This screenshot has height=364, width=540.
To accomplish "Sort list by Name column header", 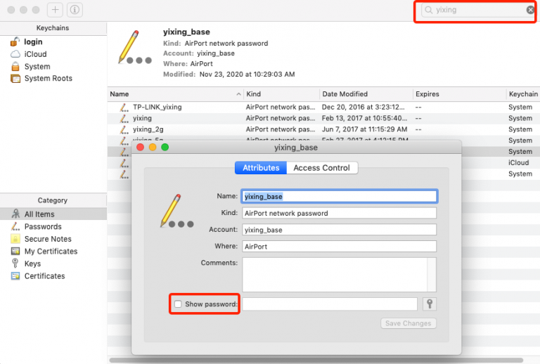I will tap(175, 94).
